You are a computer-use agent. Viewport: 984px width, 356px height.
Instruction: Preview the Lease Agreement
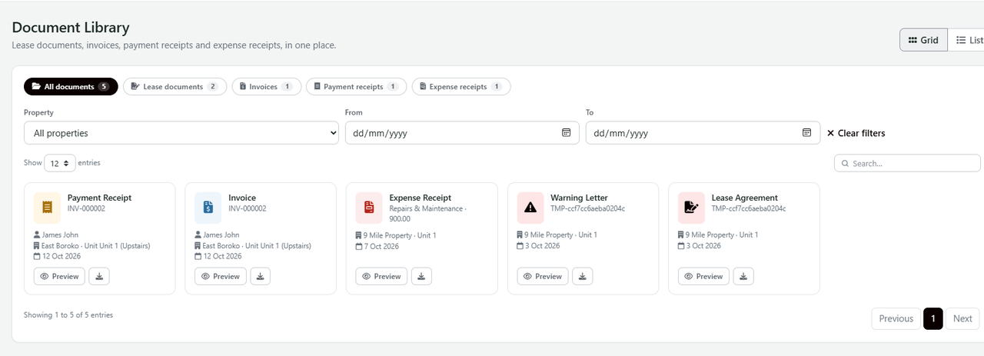coord(703,276)
